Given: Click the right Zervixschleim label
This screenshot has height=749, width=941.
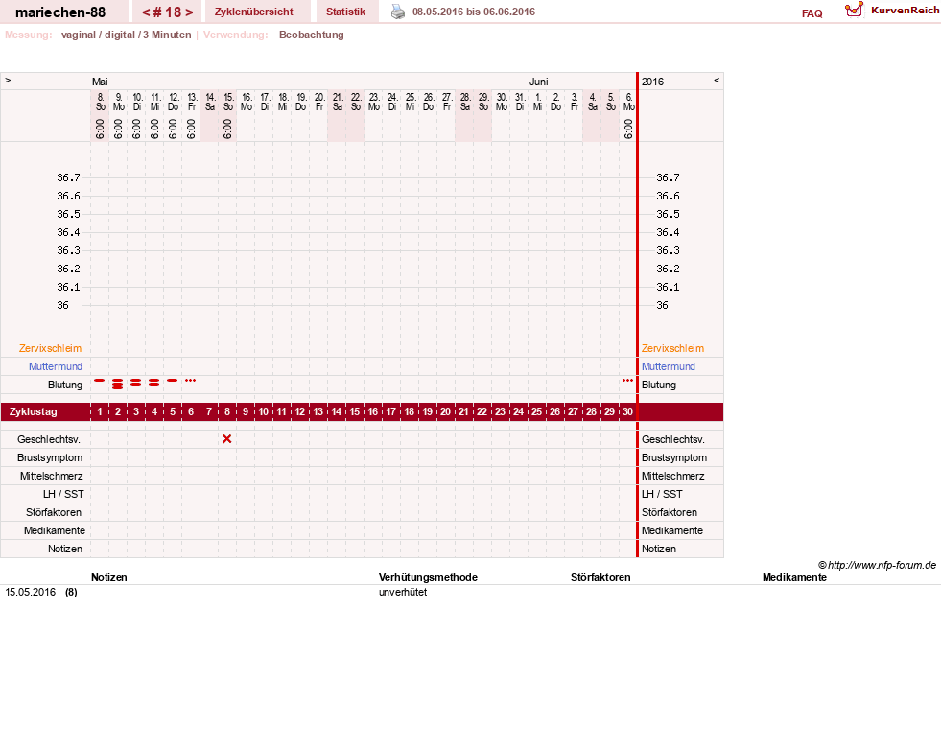Looking at the screenshot, I should 672,349.
